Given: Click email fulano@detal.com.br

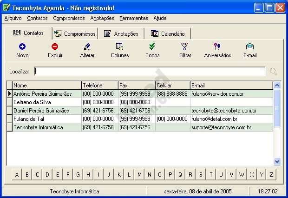Looking at the screenshot, I should pos(214,119).
